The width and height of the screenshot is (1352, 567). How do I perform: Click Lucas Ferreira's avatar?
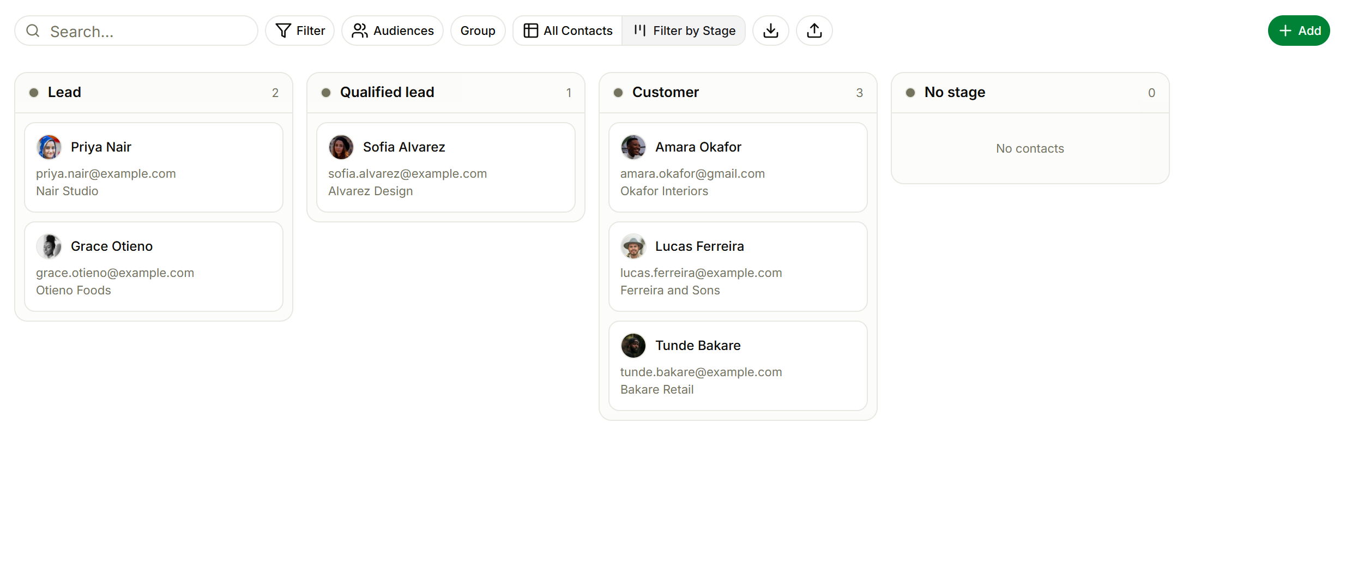[633, 246]
